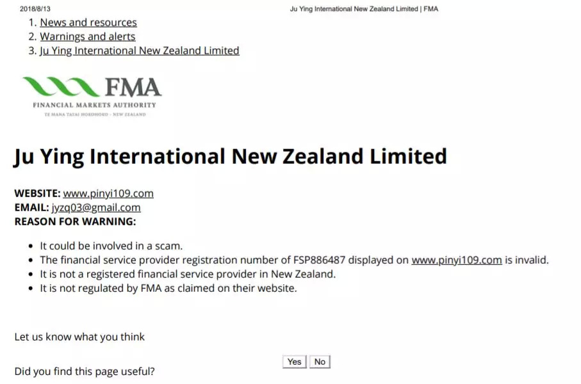Click the 'not regulated by FMA' bullet
581x384 pixels.
[168, 288]
